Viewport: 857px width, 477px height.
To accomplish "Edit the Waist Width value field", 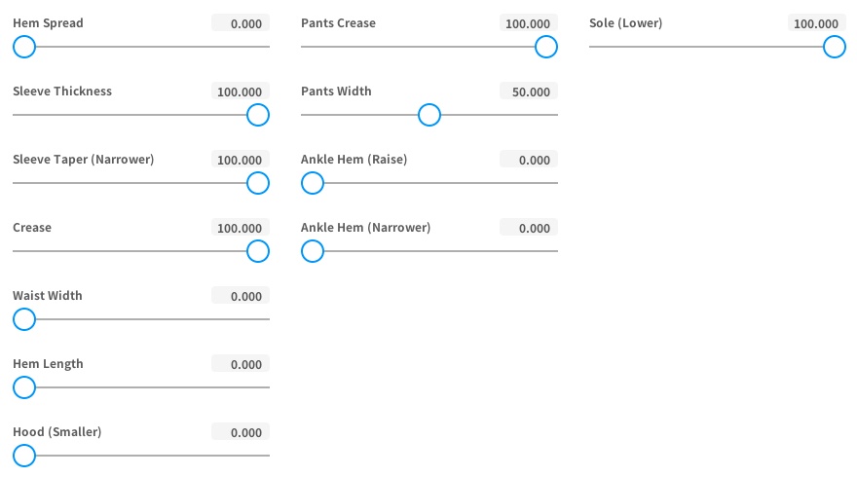I will coord(241,296).
